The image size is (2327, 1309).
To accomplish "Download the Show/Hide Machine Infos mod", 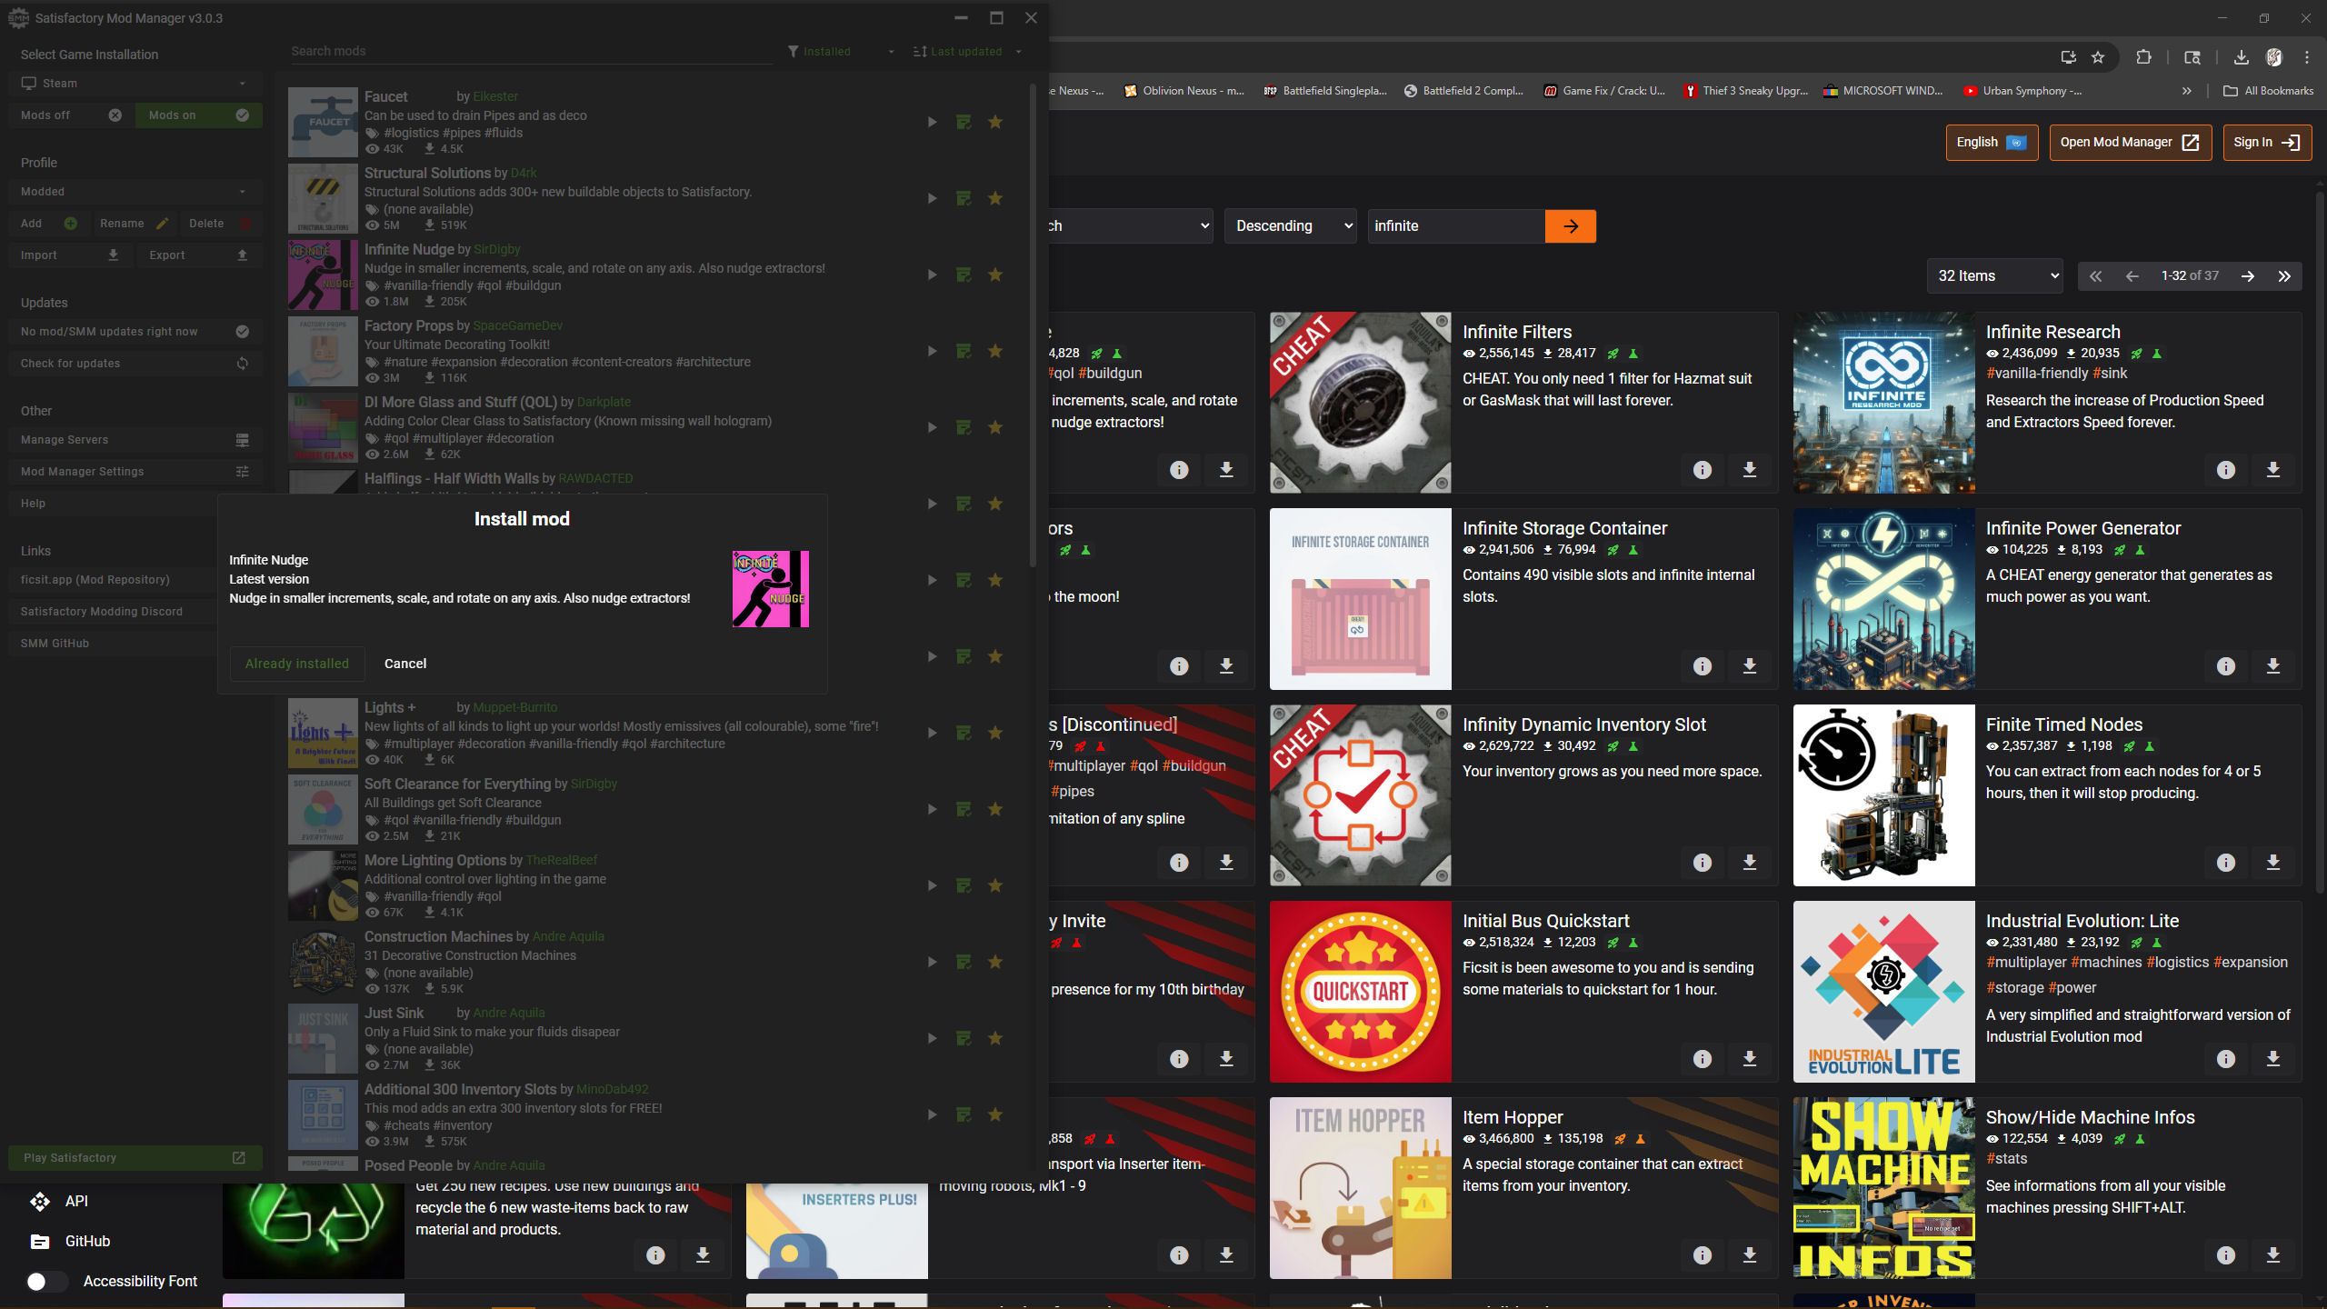I will (x=2273, y=1255).
